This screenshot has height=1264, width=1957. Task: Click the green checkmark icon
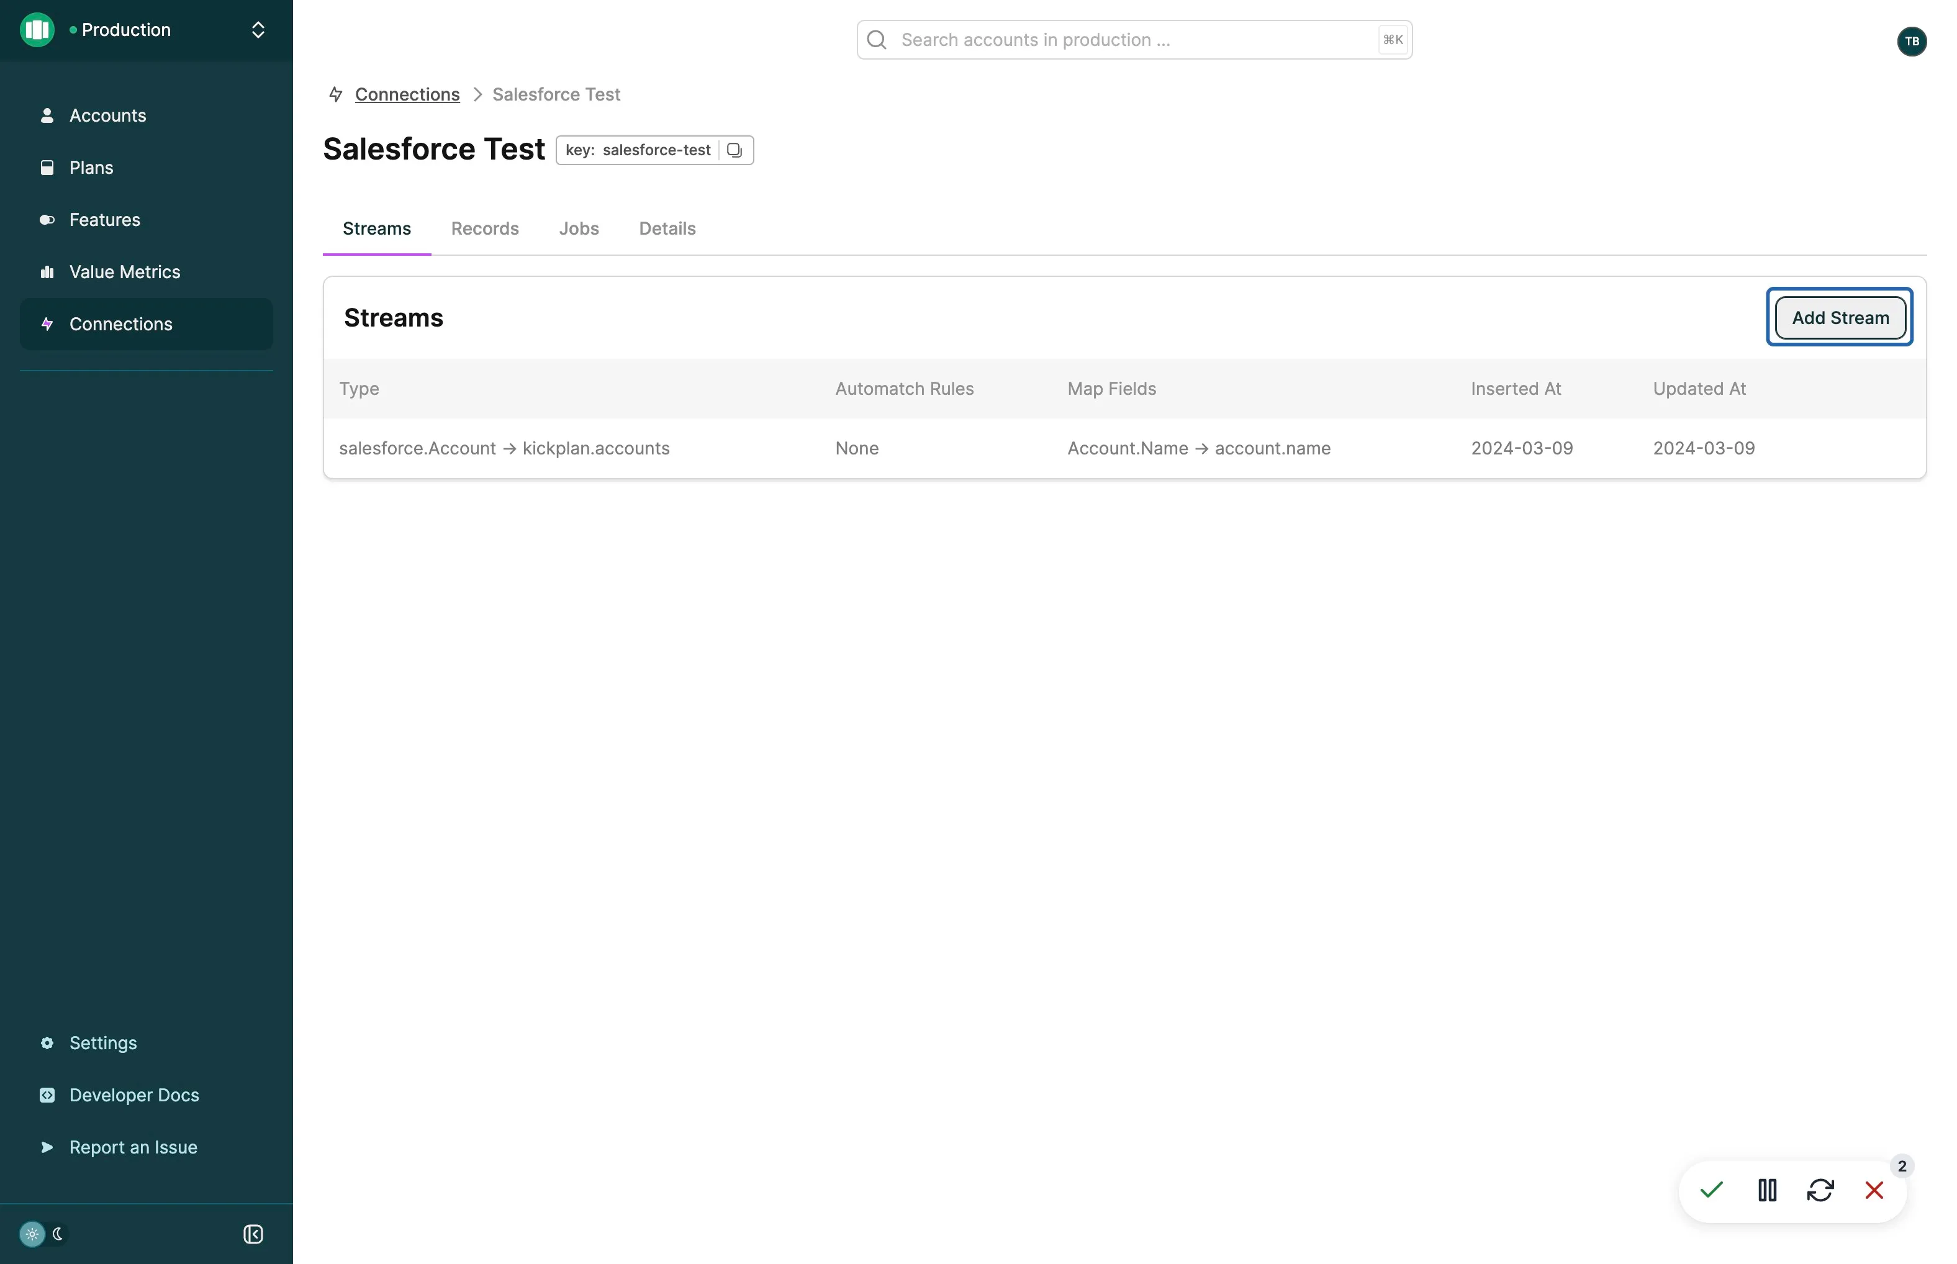coord(1712,1190)
